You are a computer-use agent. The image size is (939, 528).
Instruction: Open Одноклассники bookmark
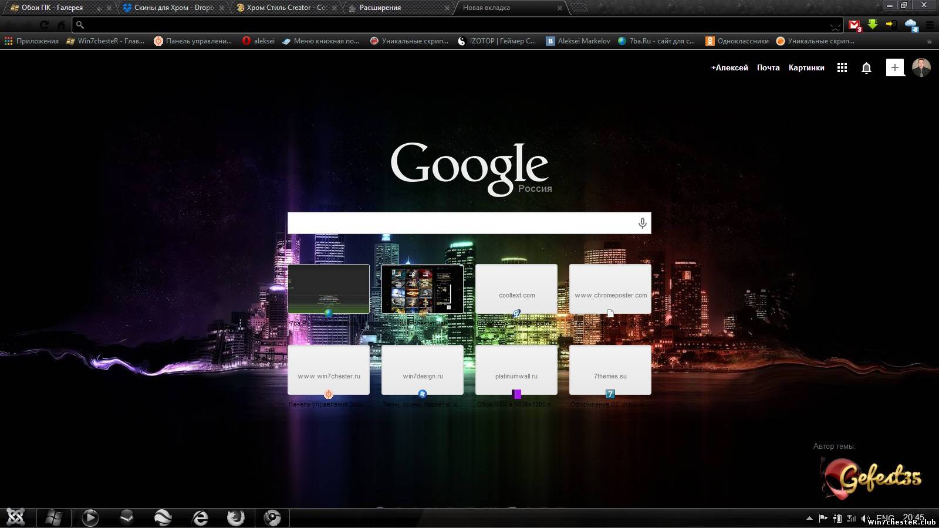[x=737, y=41]
